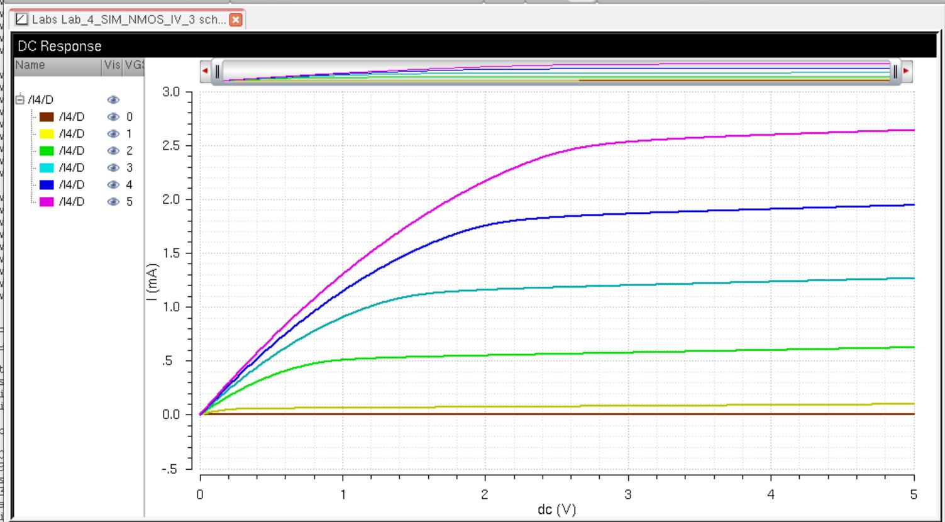Click the dc (V) x-axis label
This screenshot has width=945, height=522.
pos(556,509)
